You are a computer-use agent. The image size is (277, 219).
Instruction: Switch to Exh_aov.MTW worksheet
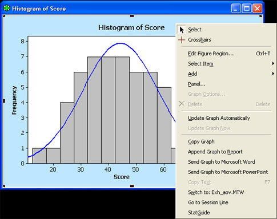226,192
